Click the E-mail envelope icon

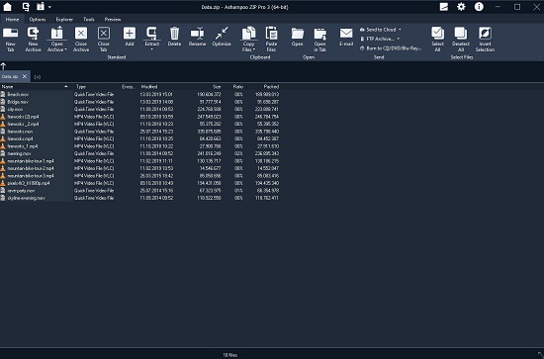coord(346,34)
